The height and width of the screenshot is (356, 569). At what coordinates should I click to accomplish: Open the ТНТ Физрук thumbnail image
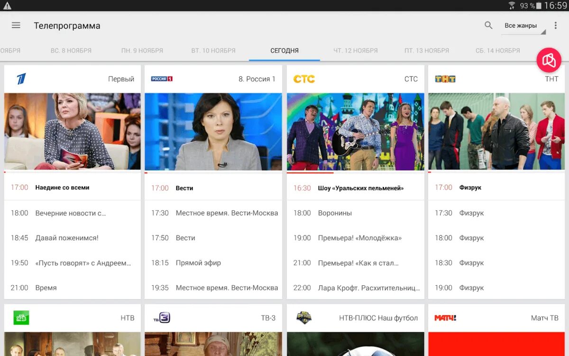(496, 131)
